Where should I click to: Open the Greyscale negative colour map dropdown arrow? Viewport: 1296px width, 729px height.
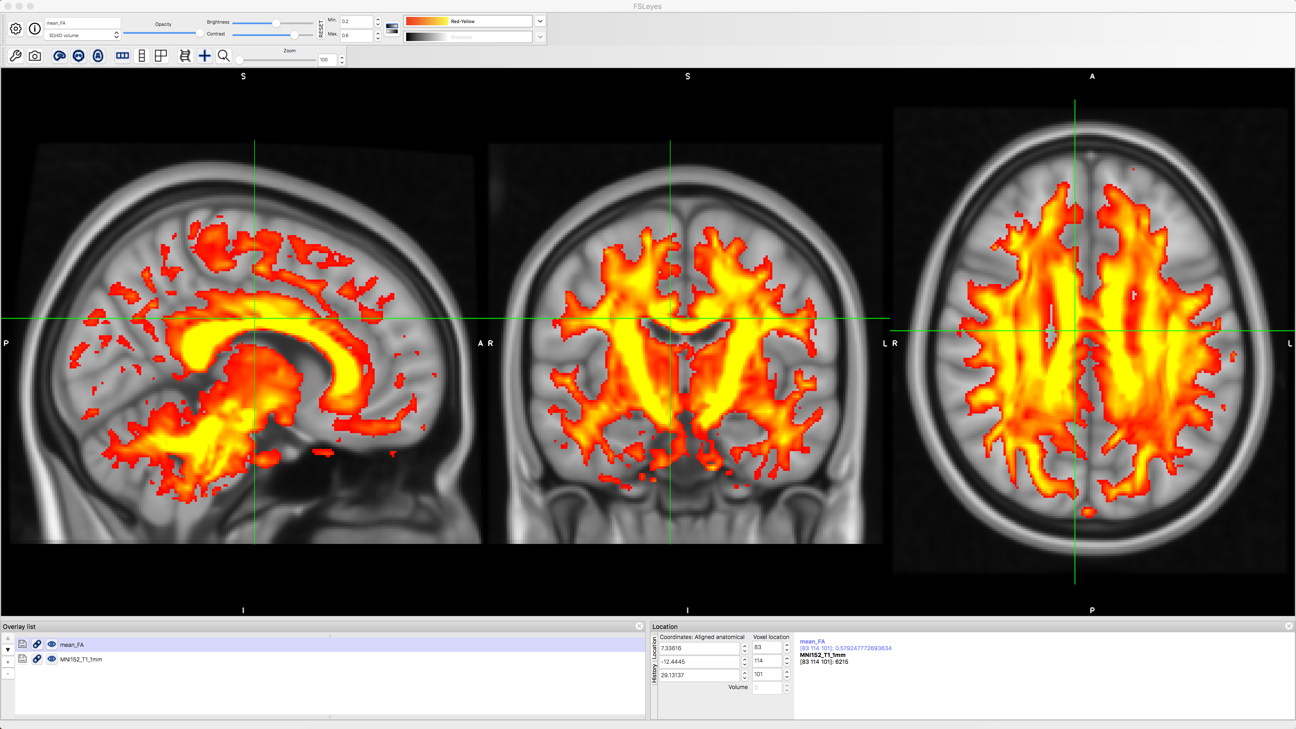540,37
